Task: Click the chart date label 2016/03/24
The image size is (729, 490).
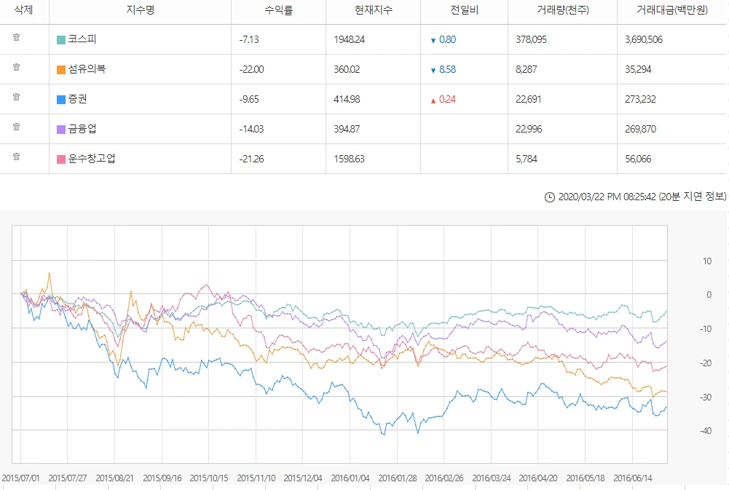Action: click(x=492, y=478)
